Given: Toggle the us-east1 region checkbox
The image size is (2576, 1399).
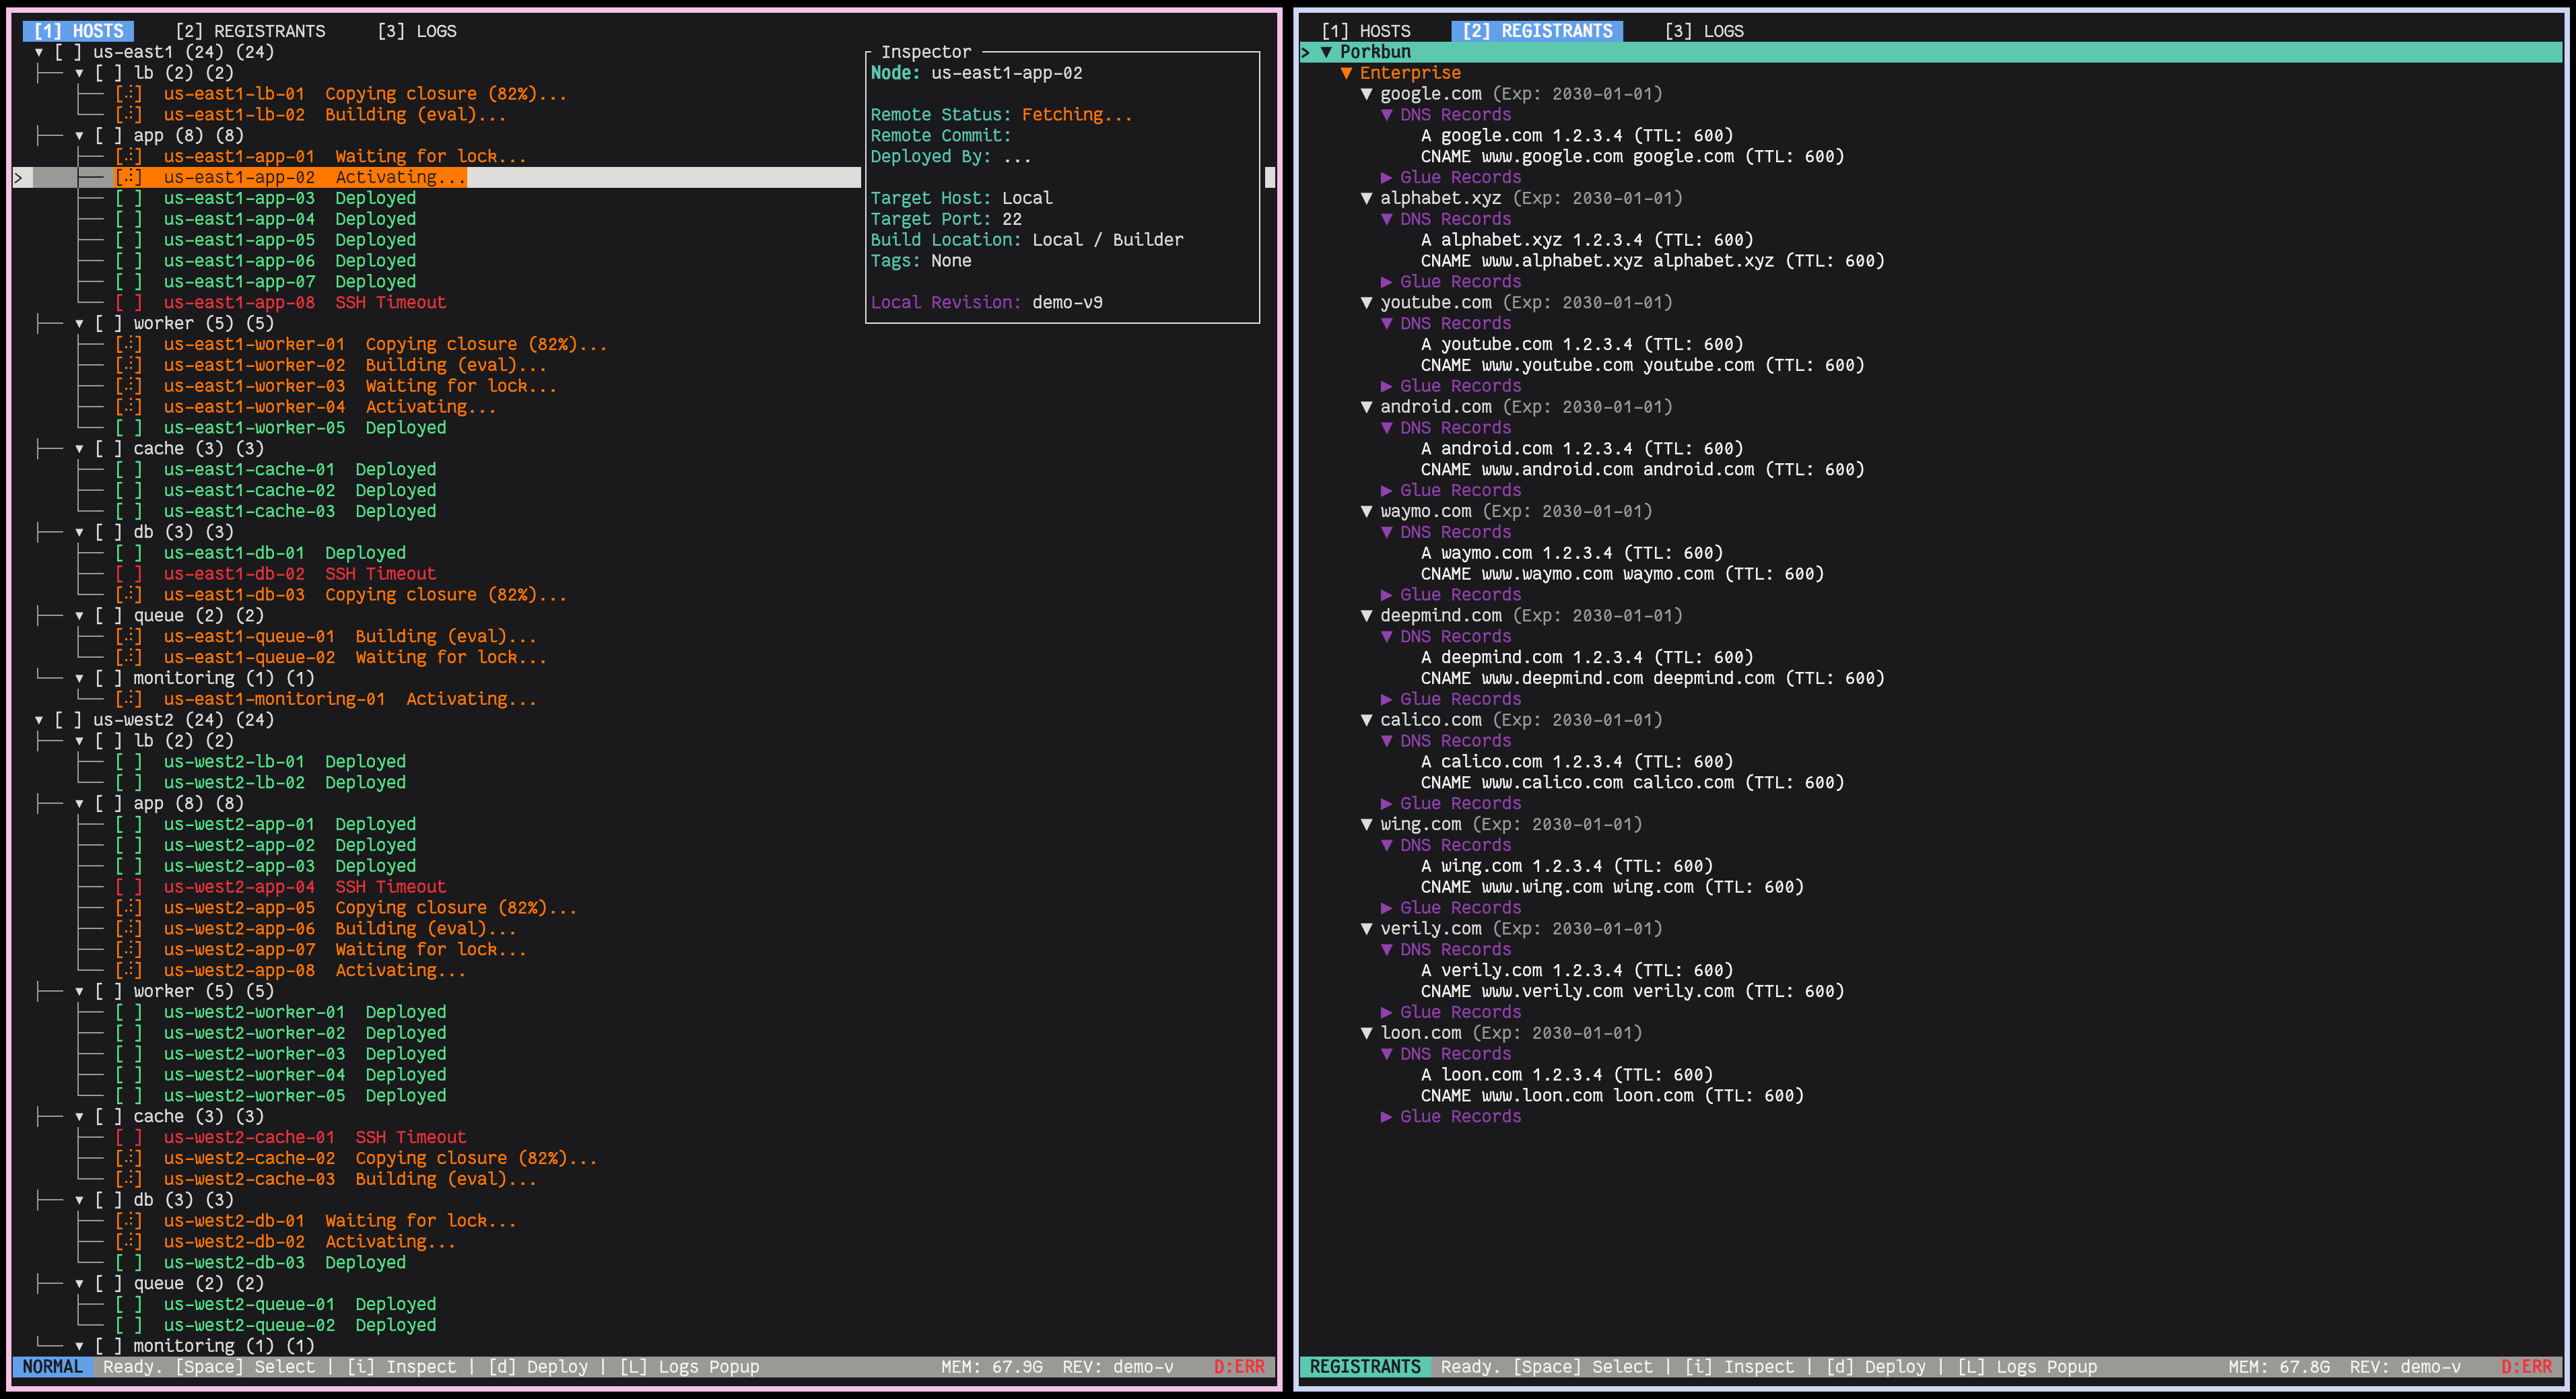Looking at the screenshot, I should point(68,52).
